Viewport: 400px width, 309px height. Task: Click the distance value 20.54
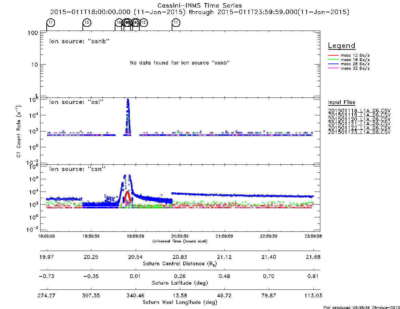136,257
